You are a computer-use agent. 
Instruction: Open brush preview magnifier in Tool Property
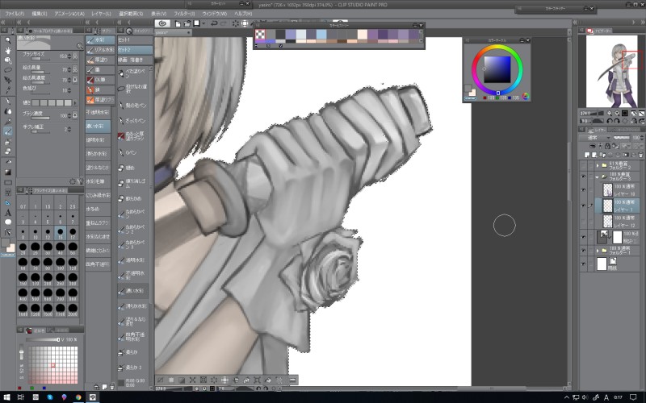click(80, 46)
